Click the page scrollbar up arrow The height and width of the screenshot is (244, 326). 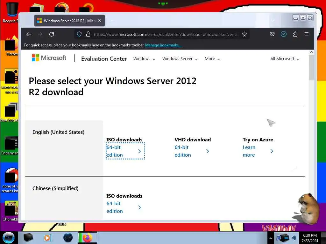[x=311, y=52]
